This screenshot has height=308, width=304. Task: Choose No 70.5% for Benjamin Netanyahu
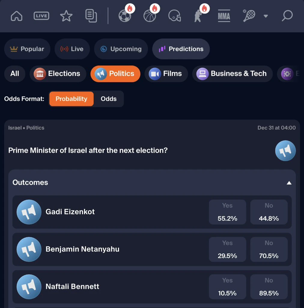[x=269, y=249]
